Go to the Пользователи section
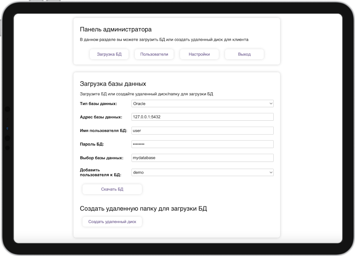Viewport: 355px width, 256px height. point(154,54)
